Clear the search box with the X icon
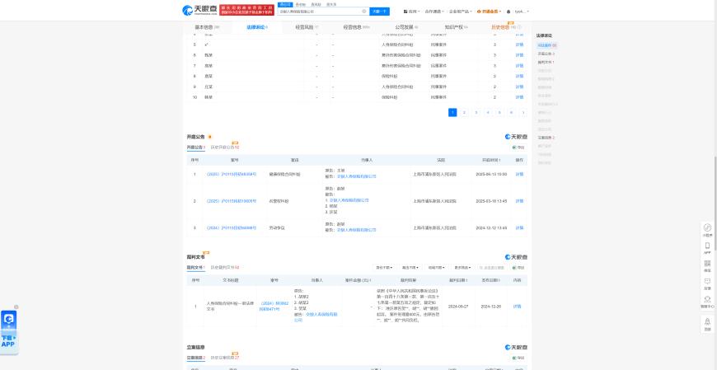The width and height of the screenshot is (717, 370). point(364,12)
